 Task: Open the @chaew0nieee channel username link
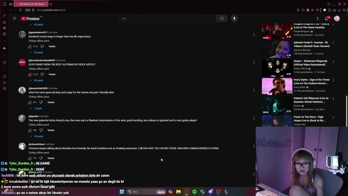[36, 144]
